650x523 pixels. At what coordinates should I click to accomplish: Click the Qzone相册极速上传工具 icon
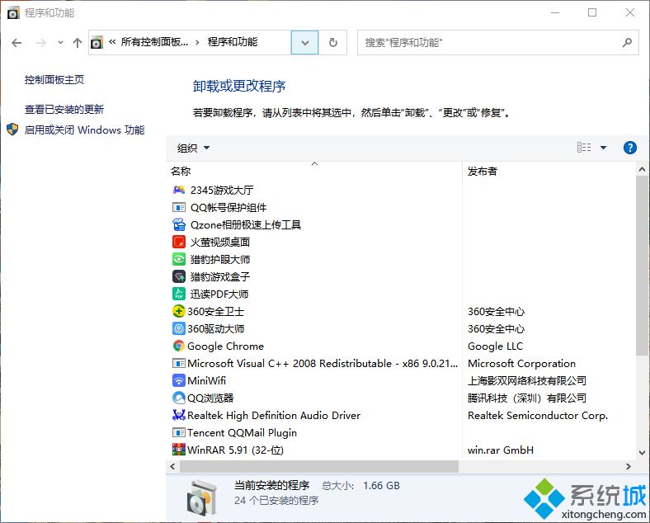[179, 224]
